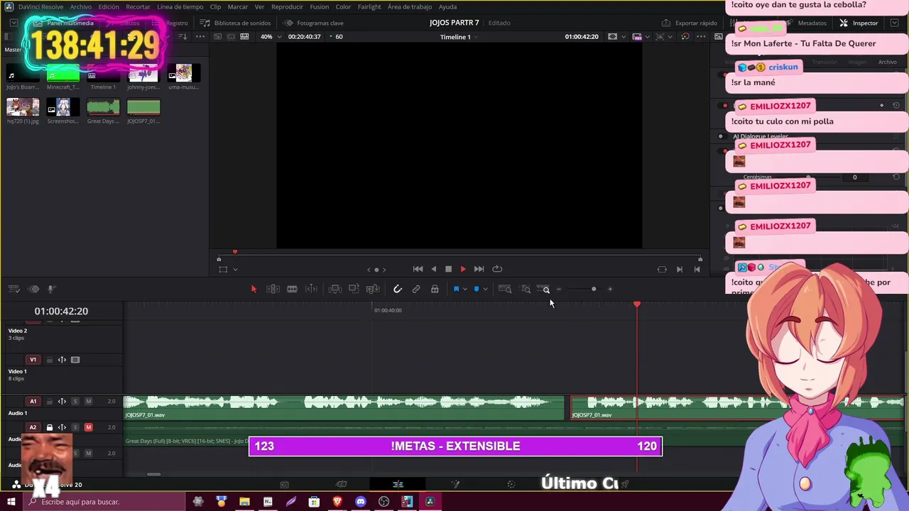
Task: Adjust the timeline zoom slider handle
Action: click(594, 289)
